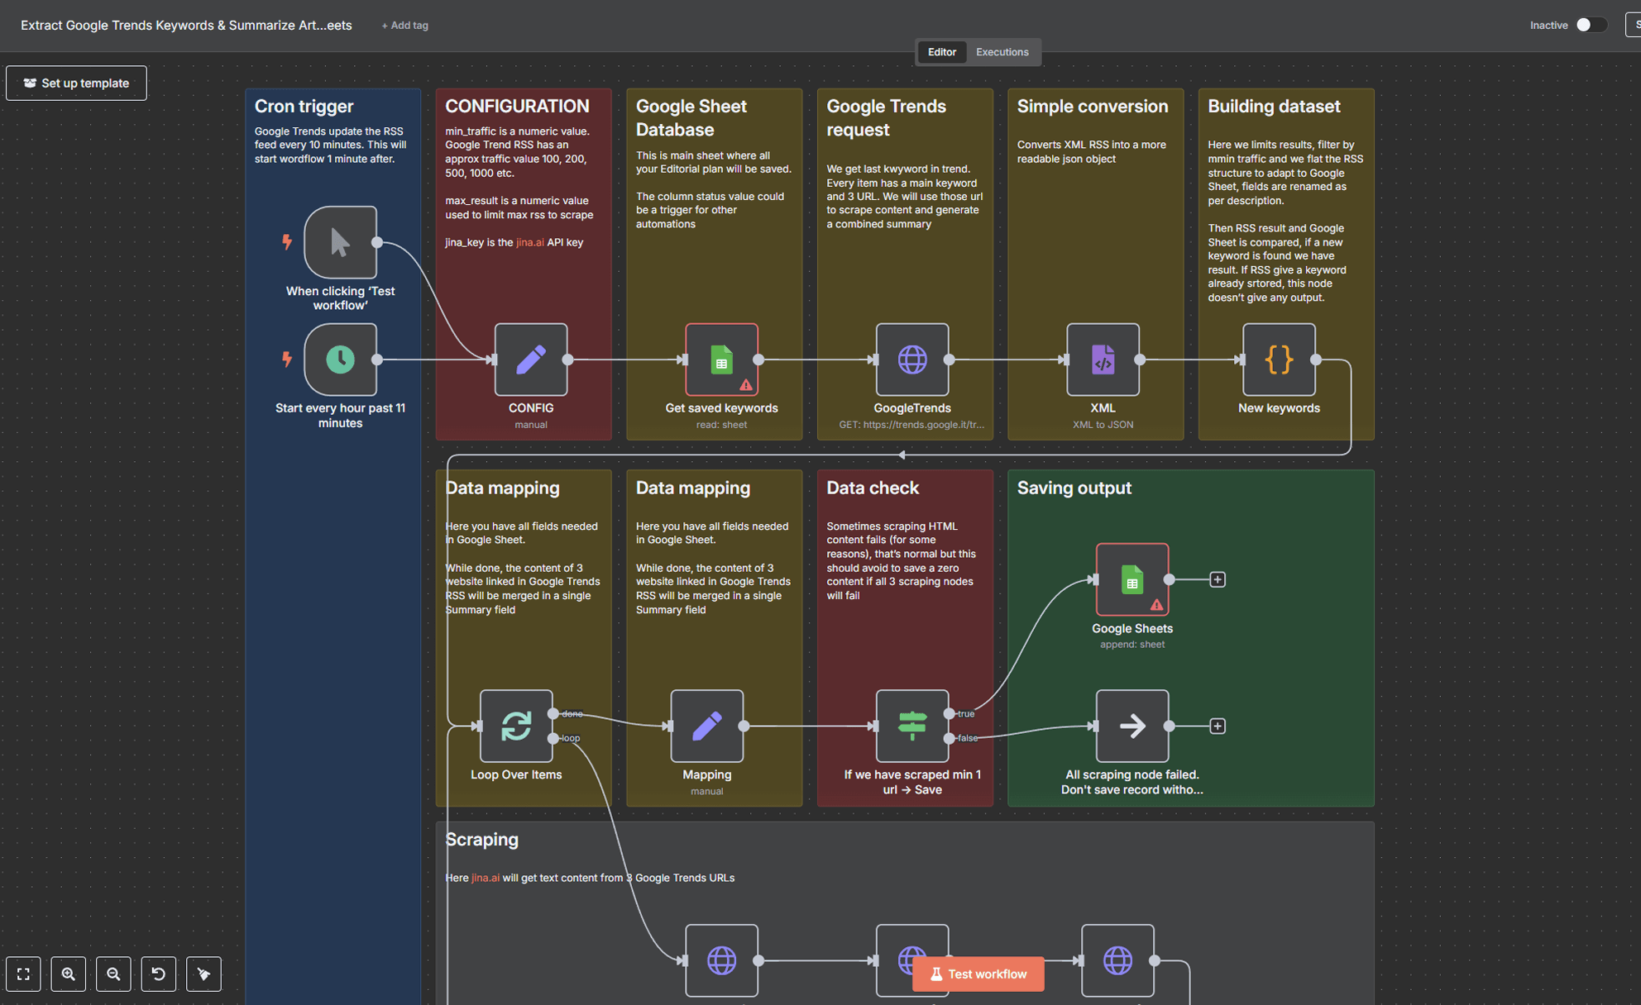
Task: Add node after All scraping failed node
Action: (x=1218, y=726)
